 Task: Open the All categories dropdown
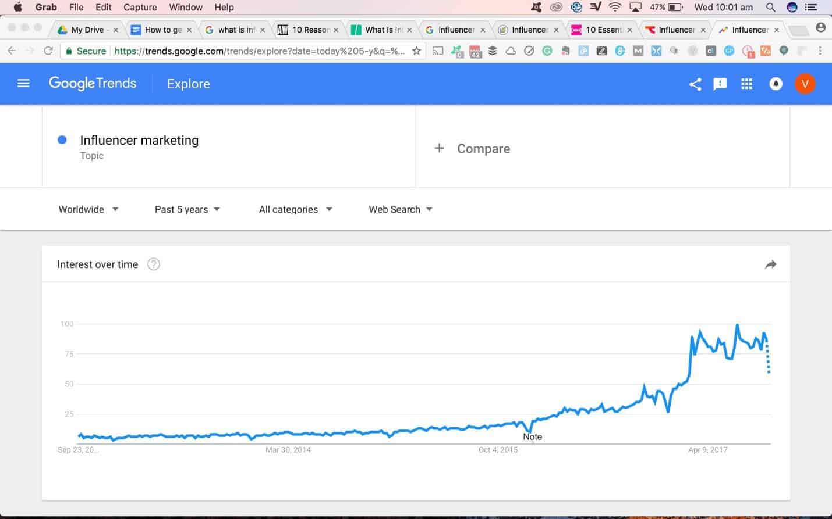coord(296,209)
